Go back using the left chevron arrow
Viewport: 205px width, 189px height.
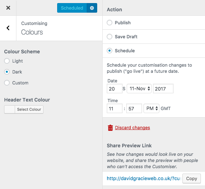point(8,28)
